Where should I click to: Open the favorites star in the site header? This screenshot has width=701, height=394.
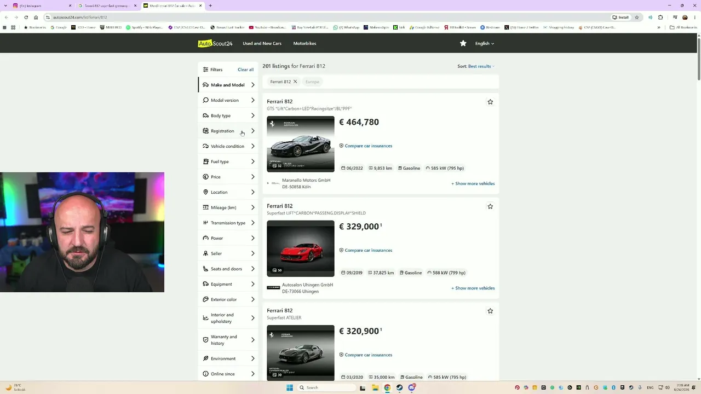pyautogui.click(x=463, y=43)
